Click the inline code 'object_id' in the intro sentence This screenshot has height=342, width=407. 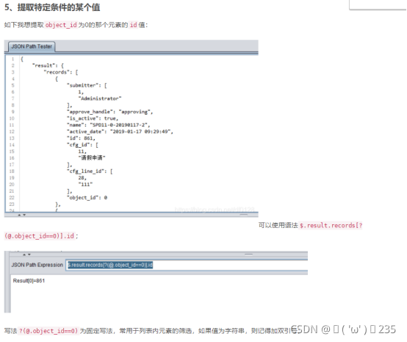coord(61,25)
